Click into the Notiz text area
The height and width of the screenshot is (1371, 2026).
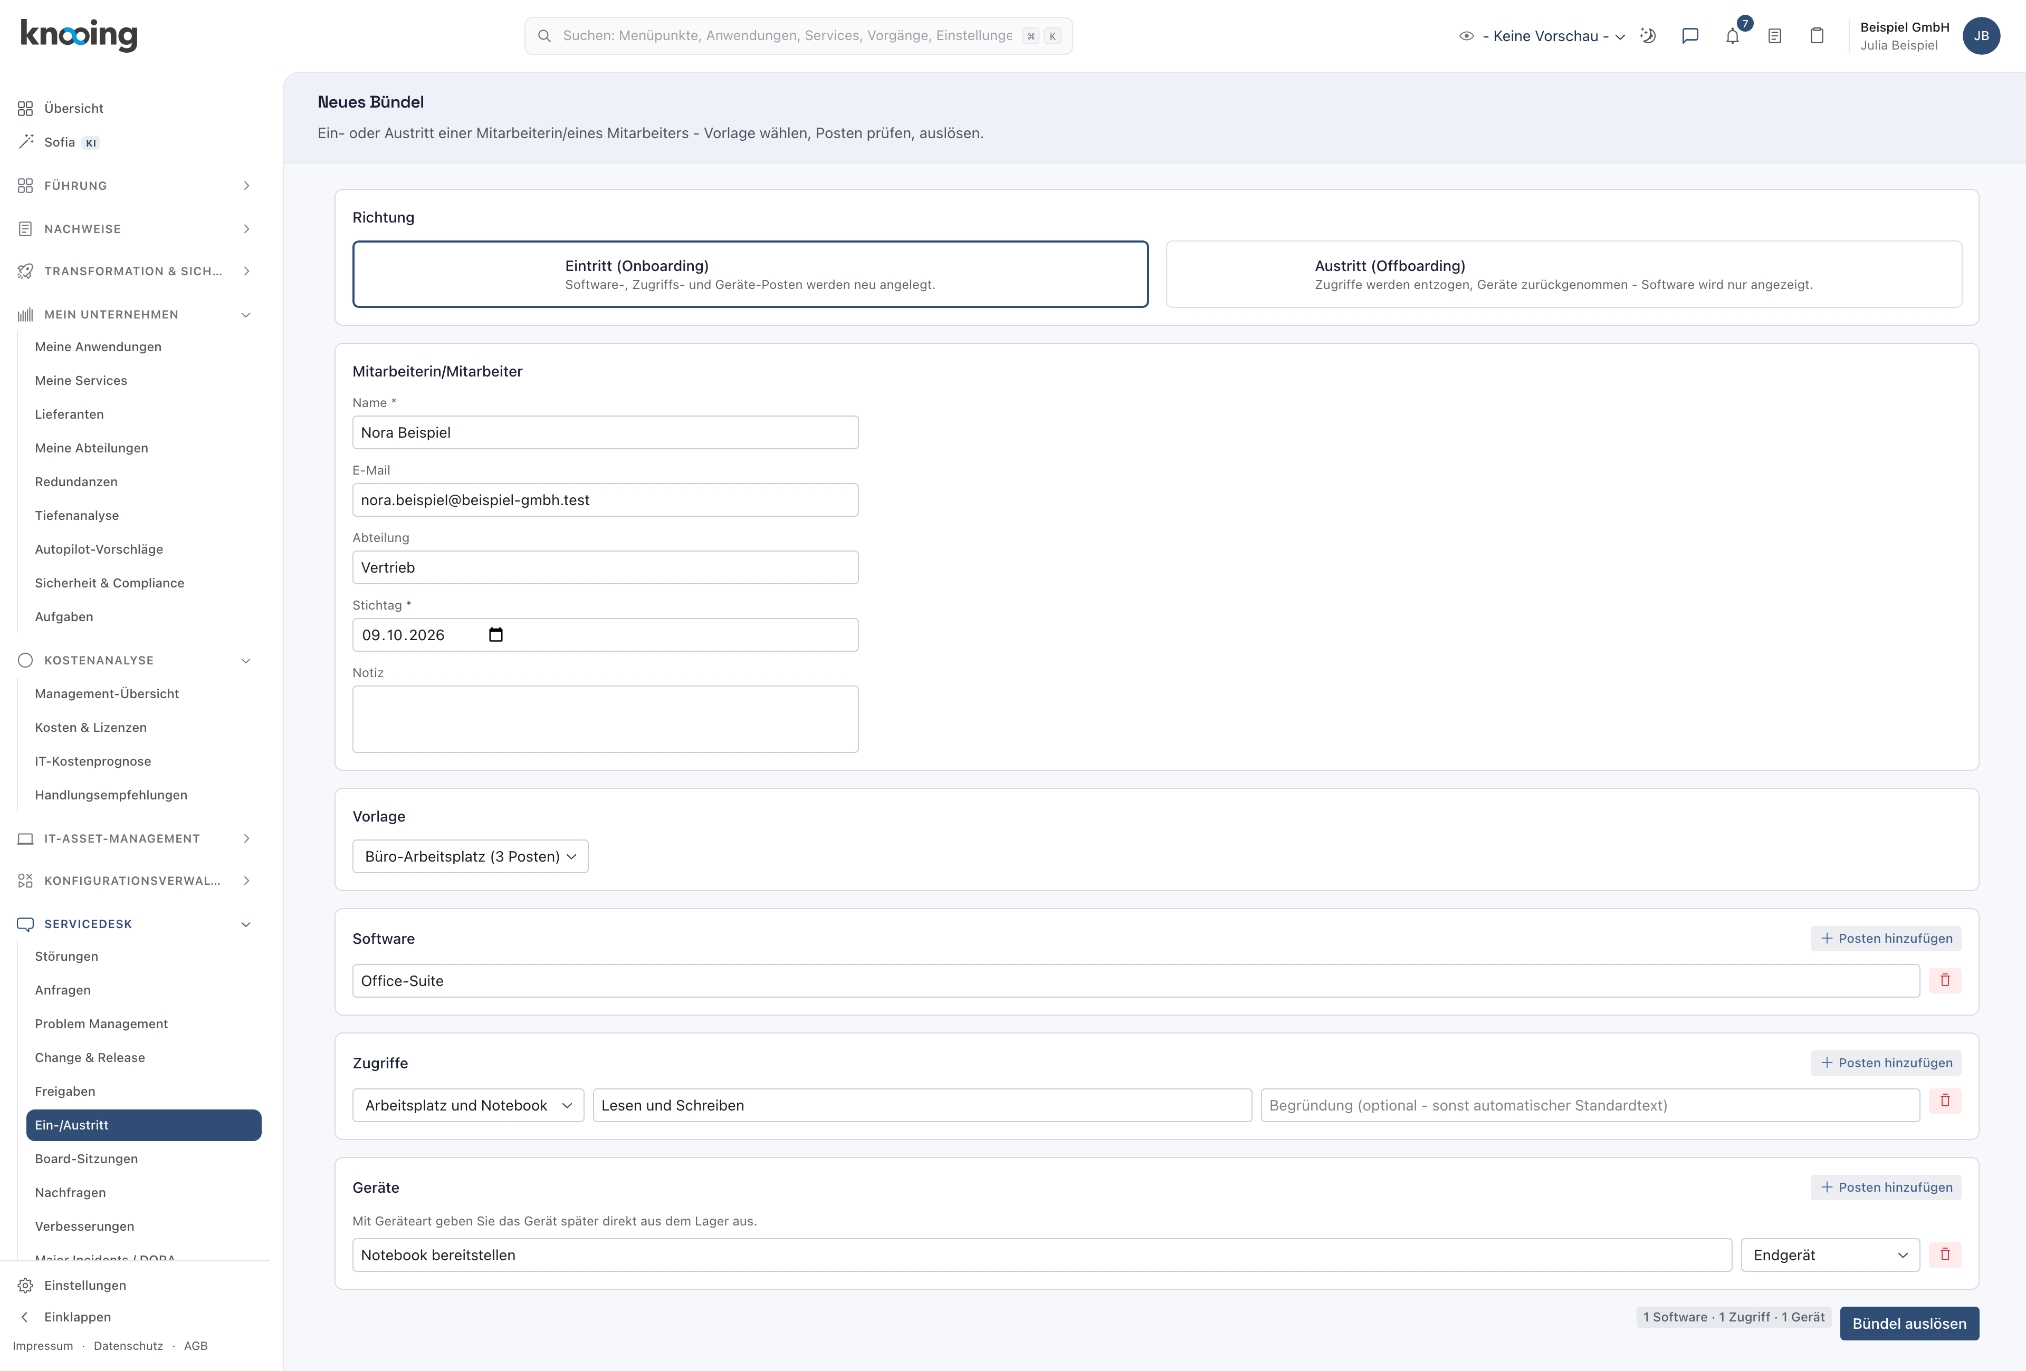(x=605, y=719)
